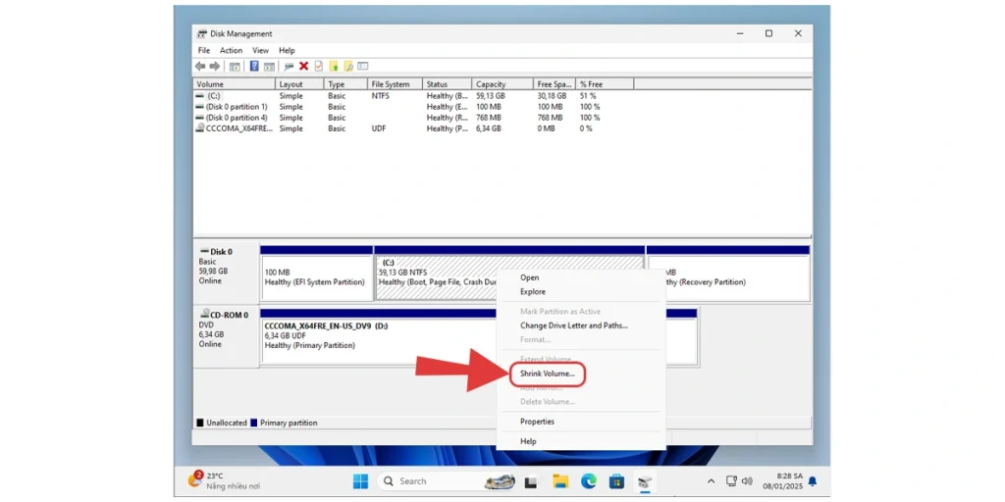
Task: Toggle the Show/Hide Action Pane toolbar icon
Action: tap(269, 66)
